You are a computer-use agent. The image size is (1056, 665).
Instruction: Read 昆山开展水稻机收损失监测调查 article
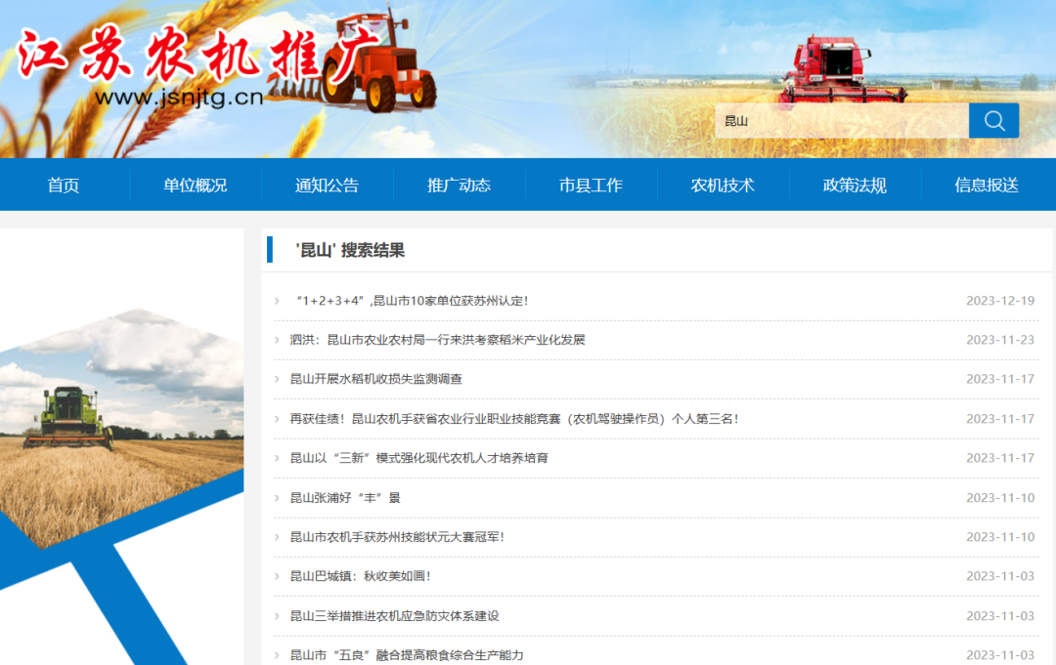[x=376, y=379]
